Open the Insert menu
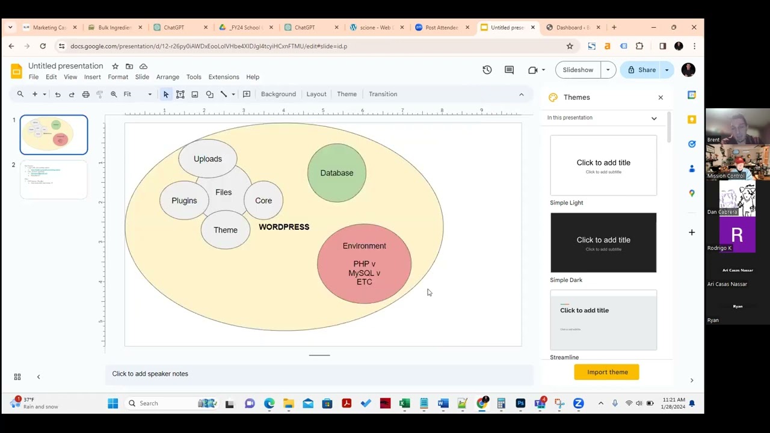Image resolution: width=770 pixels, height=433 pixels. pyautogui.click(x=93, y=77)
